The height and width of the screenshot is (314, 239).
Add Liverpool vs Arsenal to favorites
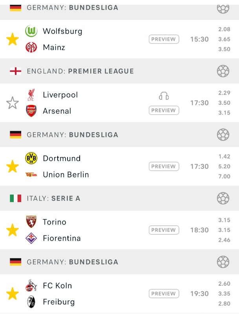13,103
